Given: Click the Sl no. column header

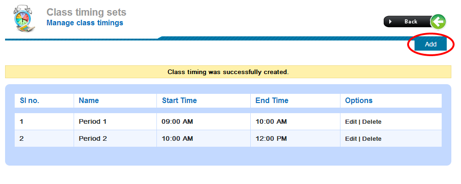Looking at the screenshot, I should coord(29,101).
